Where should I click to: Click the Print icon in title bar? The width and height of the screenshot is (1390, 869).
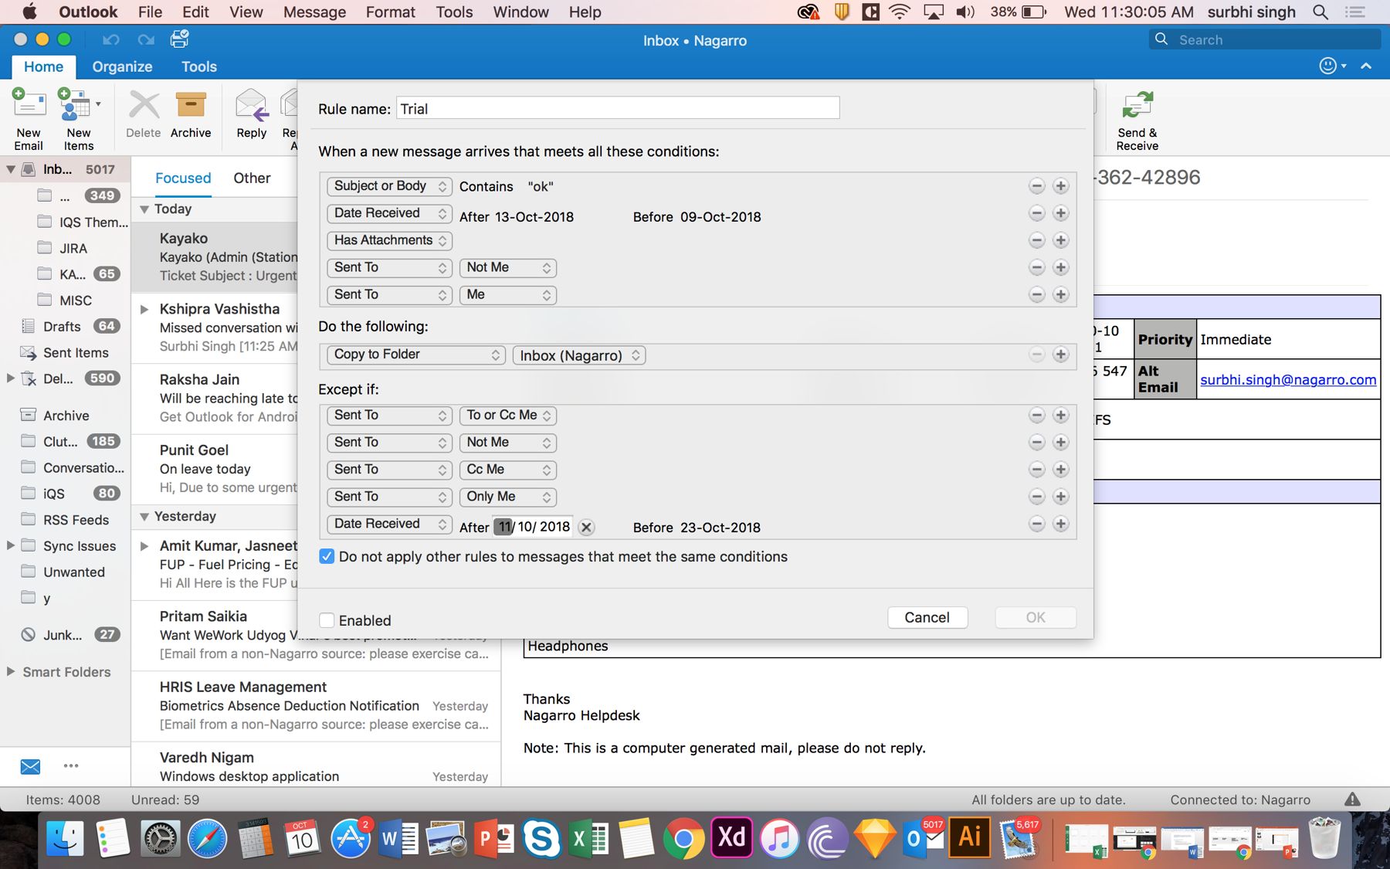[180, 39]
